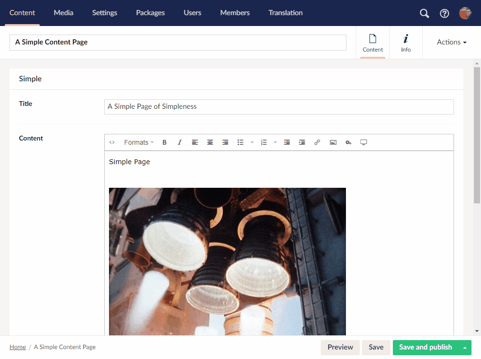This screenshot has width=481, height=359.
Task: Center align the text
Action: click(210, 142)
